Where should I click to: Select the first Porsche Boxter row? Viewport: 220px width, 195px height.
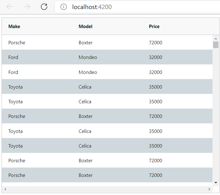[107, 42]
